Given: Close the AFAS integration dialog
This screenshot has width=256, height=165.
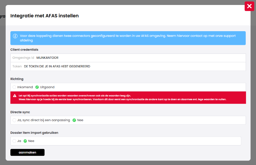Looking at the screenshot, I should pyautogui.click(x=249, y=6).
